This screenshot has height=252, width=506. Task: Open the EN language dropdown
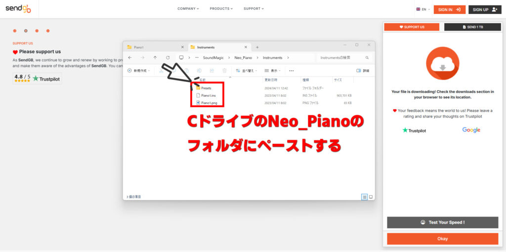tap(423, 9)
